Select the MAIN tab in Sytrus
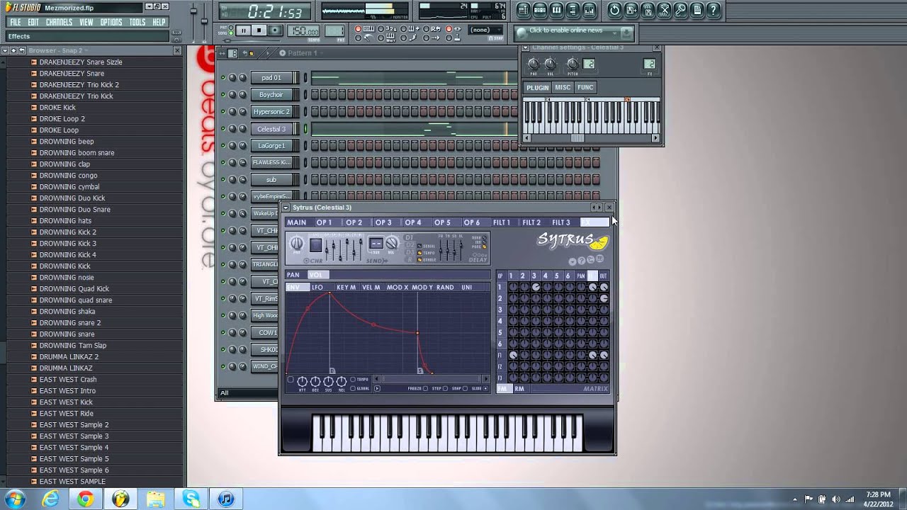This screenshot has height=510, width=907. pyautogui.click(x=297, y=222)
